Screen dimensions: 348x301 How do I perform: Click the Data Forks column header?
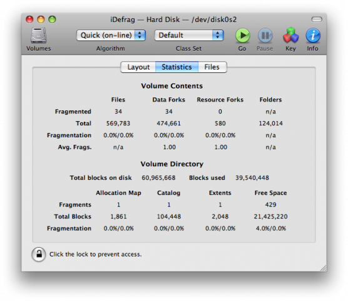[x=168, y=100]
